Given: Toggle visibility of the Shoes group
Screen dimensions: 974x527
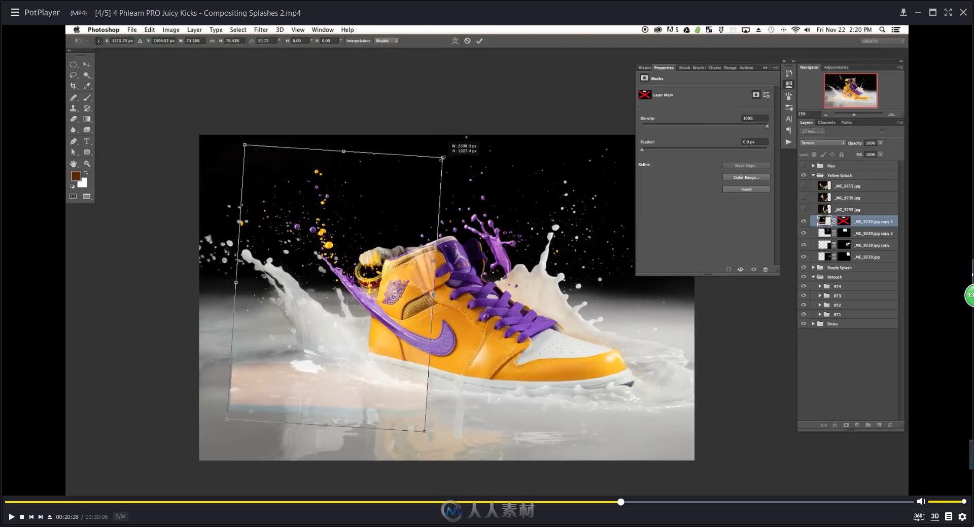Looking at the screenshot, I should pos(804,324).
